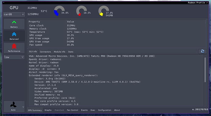Switch to the GLX info tab

(33, 51)
